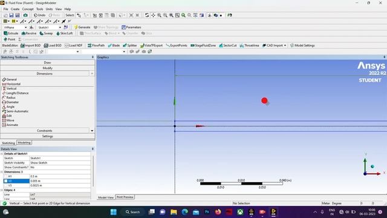Click the Splitter tool
This screenshot has width=387, height=218.
[x=130, y=45]
